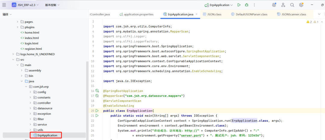Open Code With Me add-user icon
The image size is (325, 140).
point(283,5)
